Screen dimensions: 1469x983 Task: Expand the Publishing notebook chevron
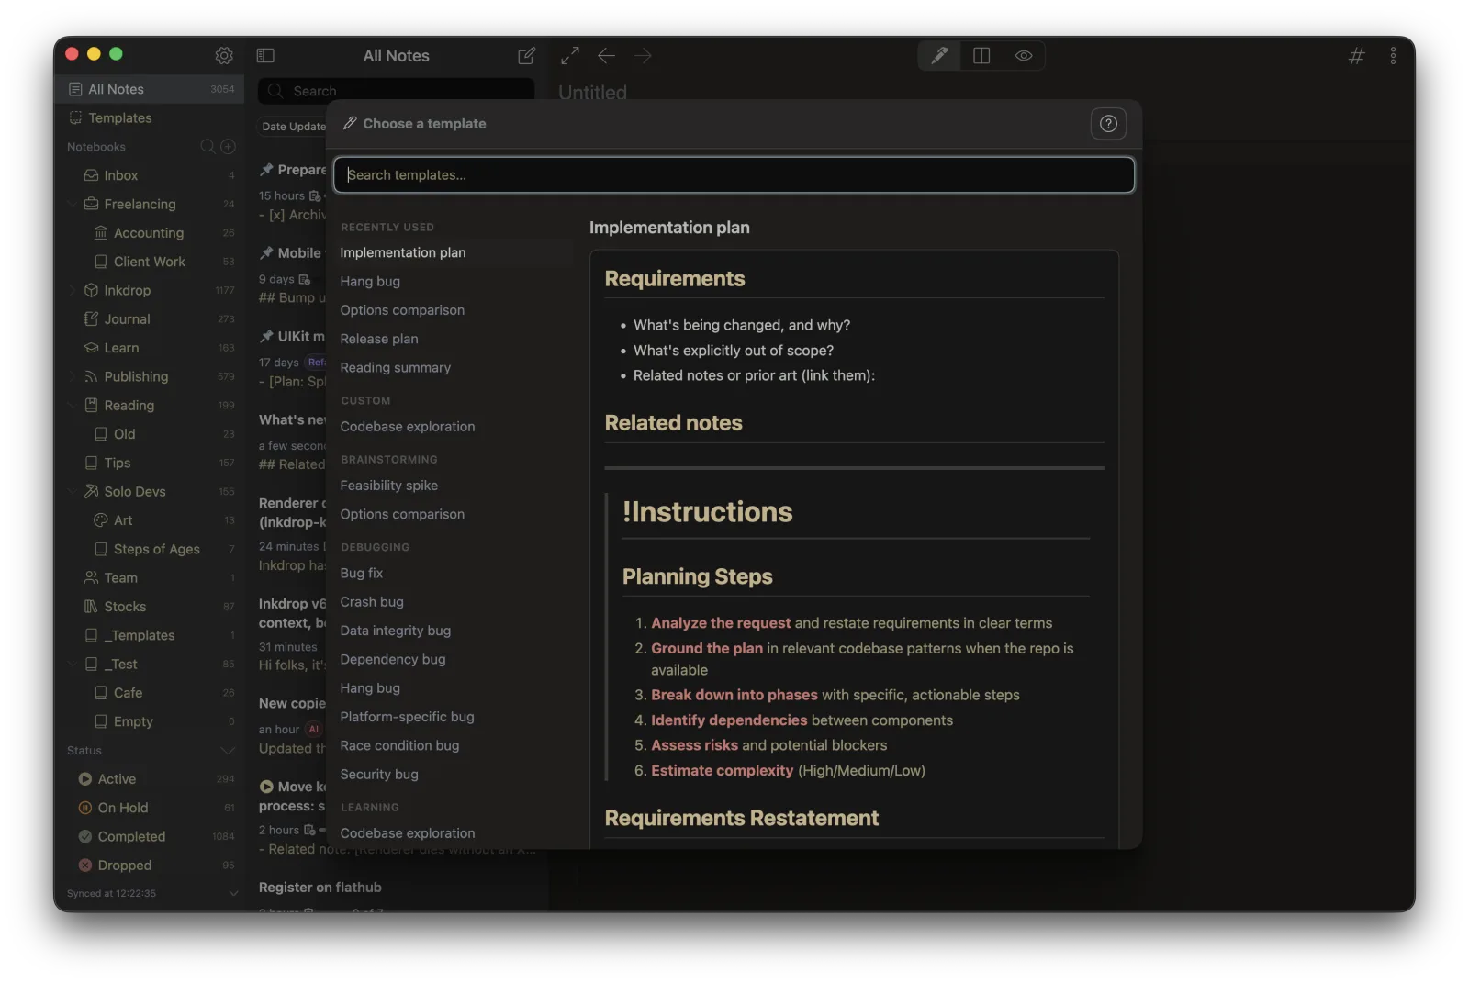click(73, 376)
